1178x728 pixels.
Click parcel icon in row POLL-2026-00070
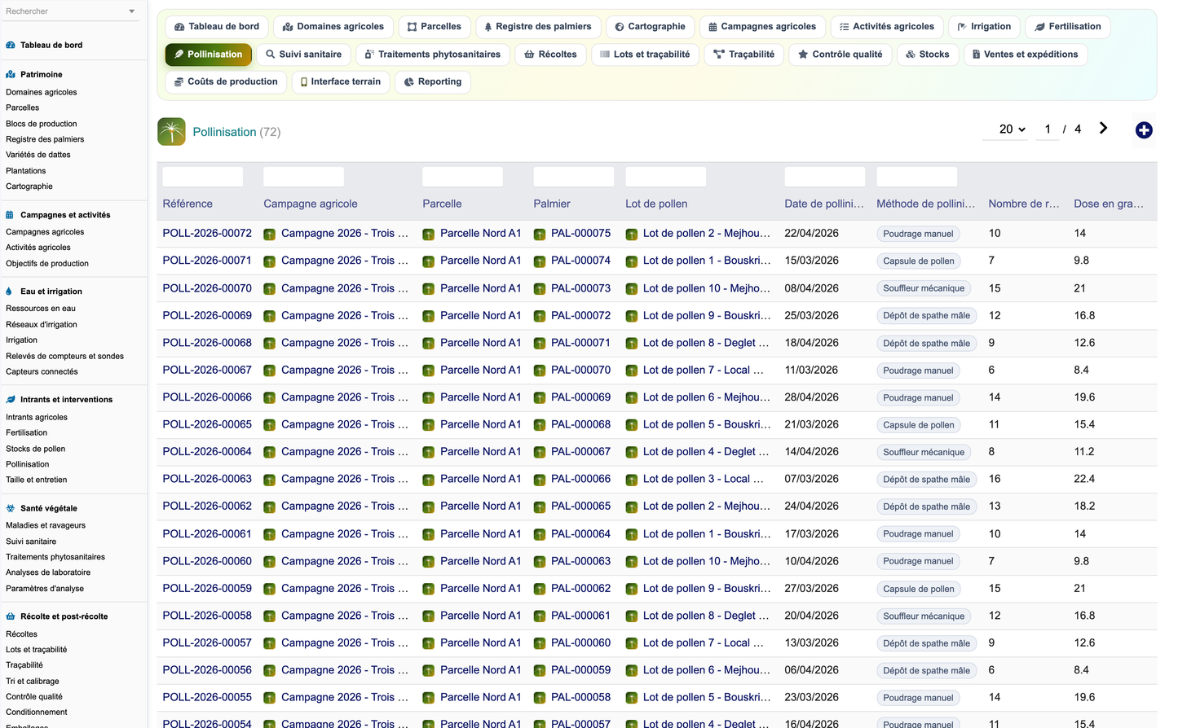(x=428, y=289)
